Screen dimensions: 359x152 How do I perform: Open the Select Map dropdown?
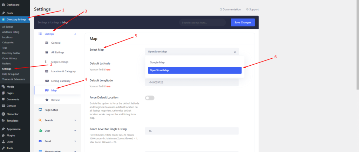coord(192,52)
